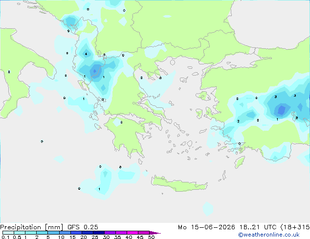
Task: Click the 2–5 mm legend swatch
Action: [42, 233]
